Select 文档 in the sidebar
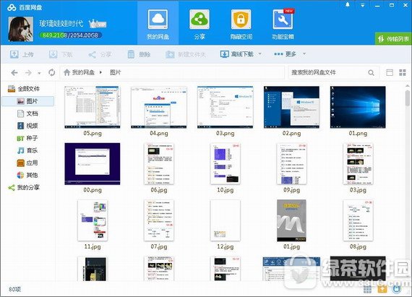This screenshot has height=297, width=412. point(28,113)
